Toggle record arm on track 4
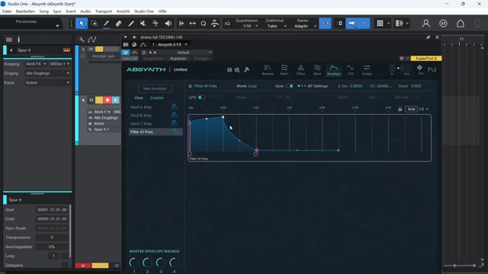Viewport: 488px width, 274px height. click(x=108, y=100)
